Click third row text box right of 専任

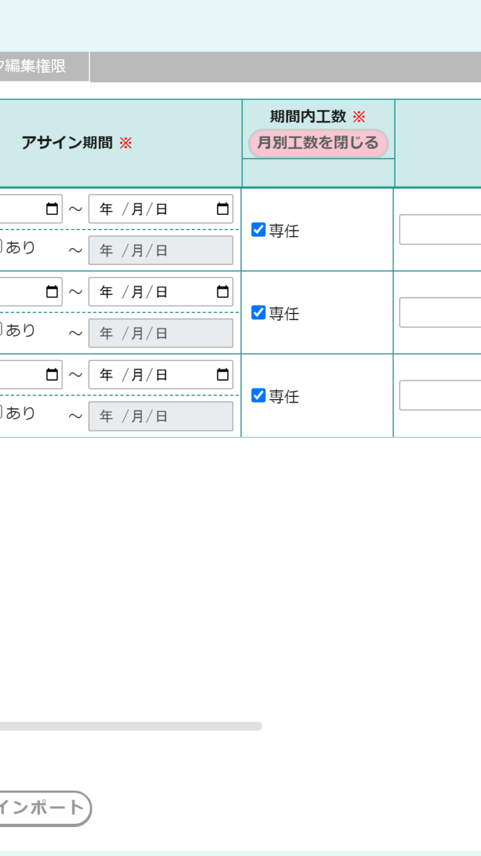coord(440,396)
